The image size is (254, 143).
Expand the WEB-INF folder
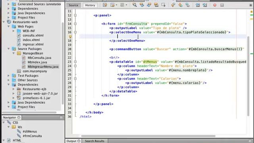tap(13, 31)
